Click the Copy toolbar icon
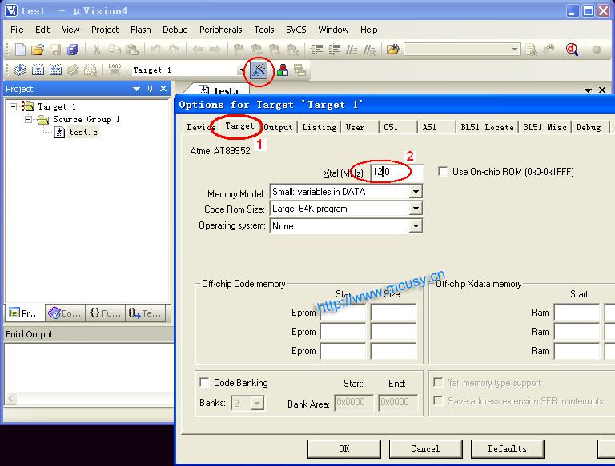The image size is (615, 466). point(115,50)
